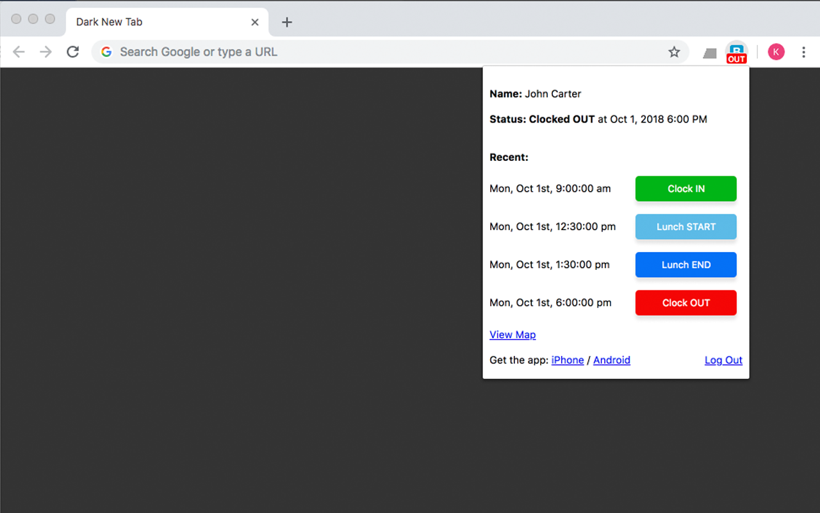Image resolution: width=820 pixels, height=513 pixels.
Task: Click the browser back arrow
Action: pyautogui.click(x=19, y=52)
